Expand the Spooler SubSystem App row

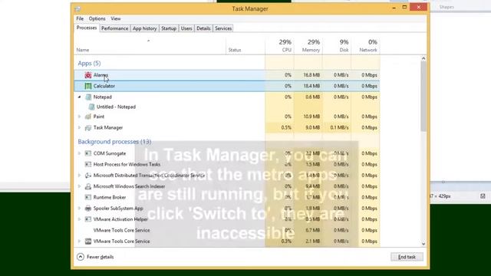click(x=80, y=208)
